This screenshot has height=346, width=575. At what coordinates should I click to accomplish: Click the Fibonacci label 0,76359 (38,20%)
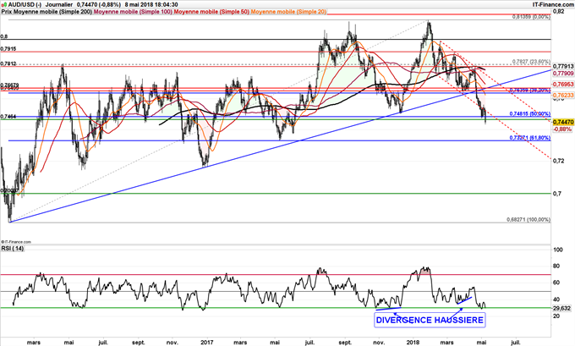coord(530,91)
